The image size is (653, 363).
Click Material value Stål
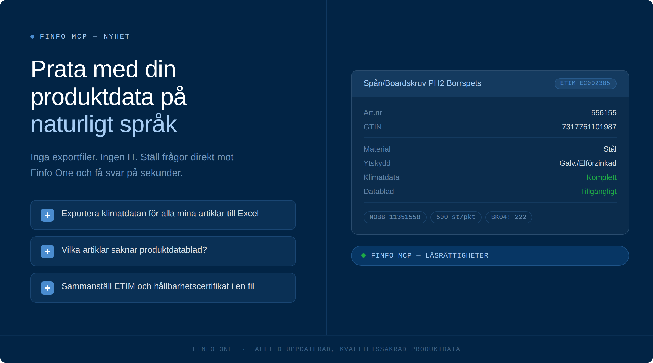click(610, 149)
